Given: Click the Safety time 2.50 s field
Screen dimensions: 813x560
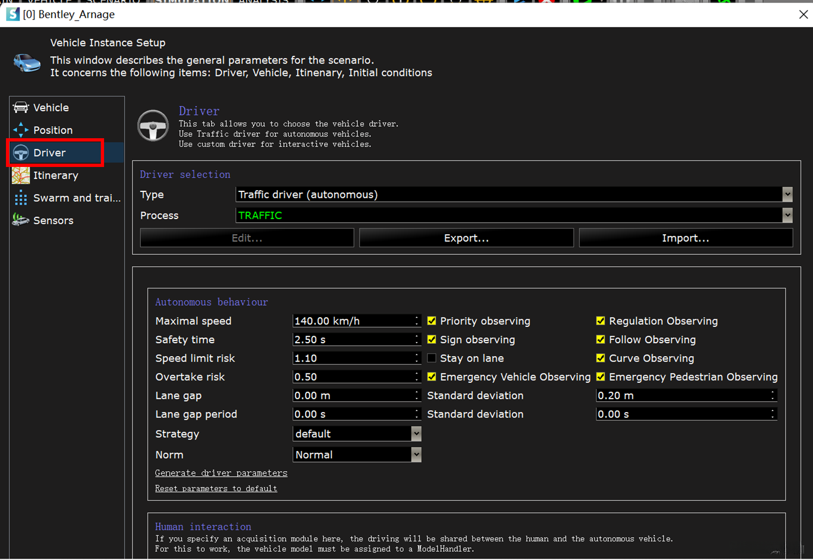Looking at the screenshot, I should coord(357,339).
